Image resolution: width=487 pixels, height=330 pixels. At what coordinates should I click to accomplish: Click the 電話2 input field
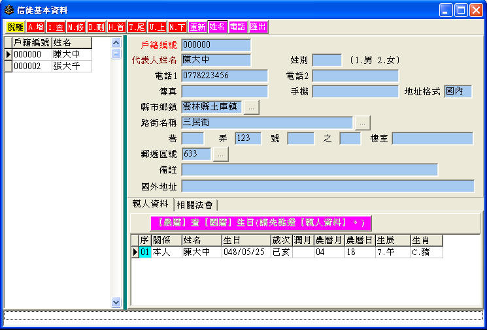[x=356, y=76]
